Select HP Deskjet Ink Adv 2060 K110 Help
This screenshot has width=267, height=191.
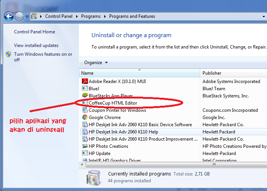tap(123, 132)
